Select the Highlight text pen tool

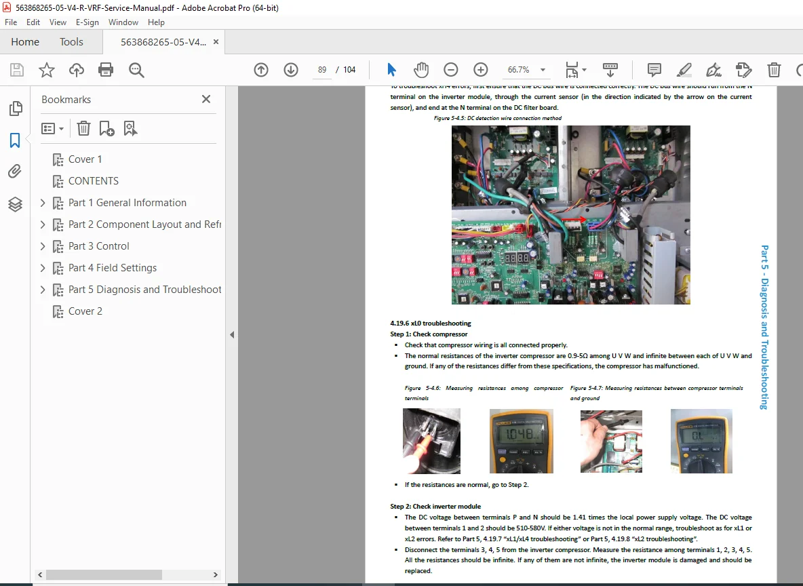684,70
